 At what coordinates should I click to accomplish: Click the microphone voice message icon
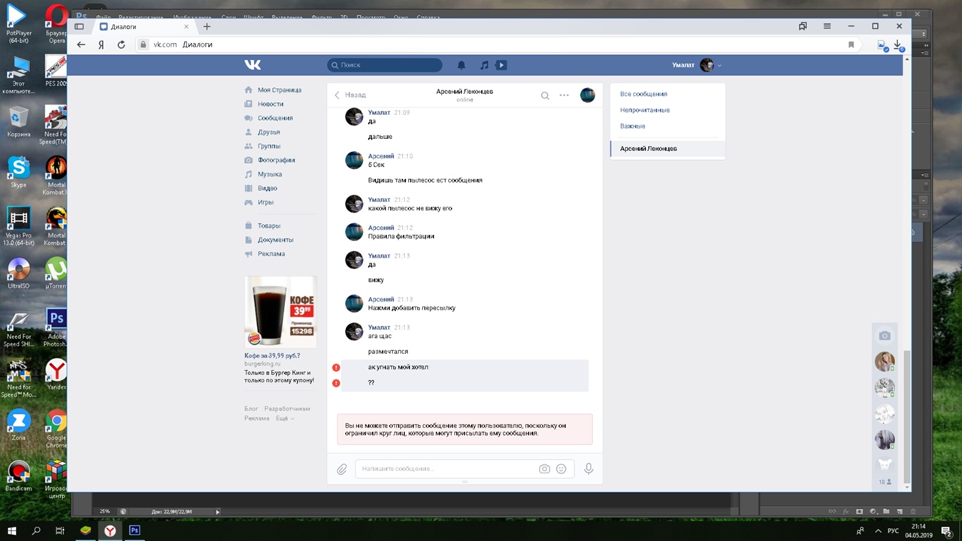(588, 469)
